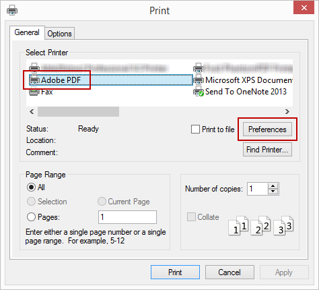Click the printer list left scroll arrow
The image size is (319, 290).
click(32, 111)
